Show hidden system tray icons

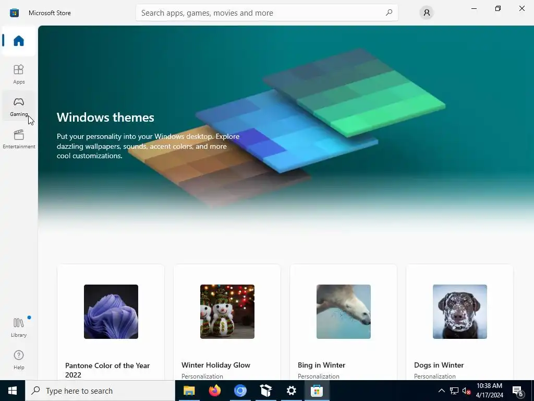(x=441, y=391)
